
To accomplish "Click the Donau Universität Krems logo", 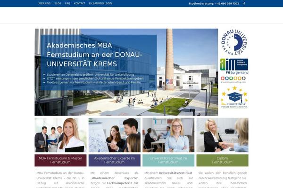I will [x=234, y=42].
